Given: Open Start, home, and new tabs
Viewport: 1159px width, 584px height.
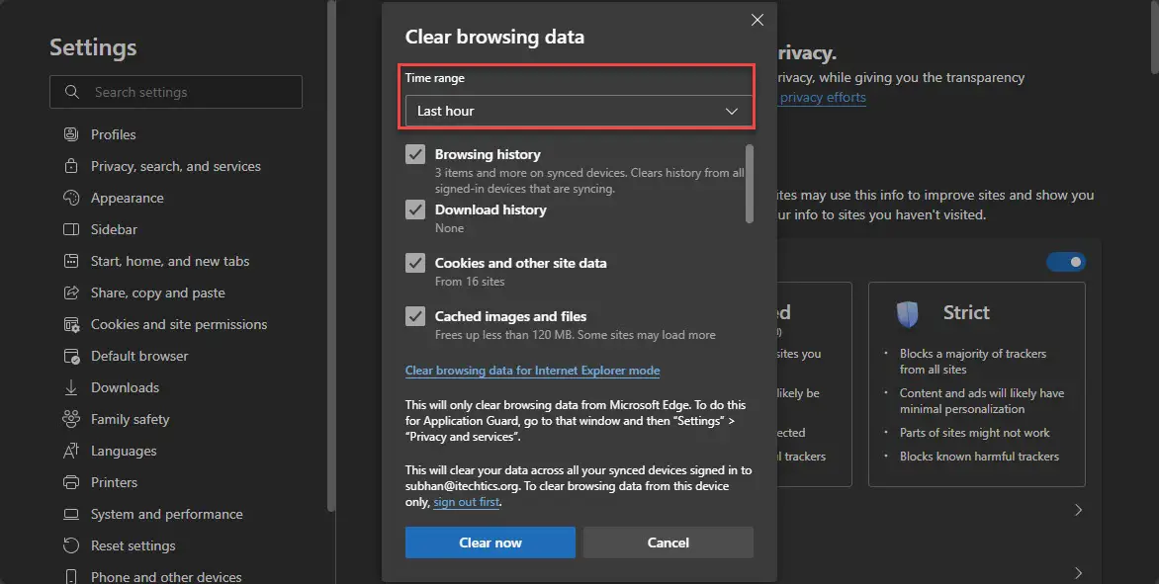Looking at the screenshot, I should click(170, 261).
